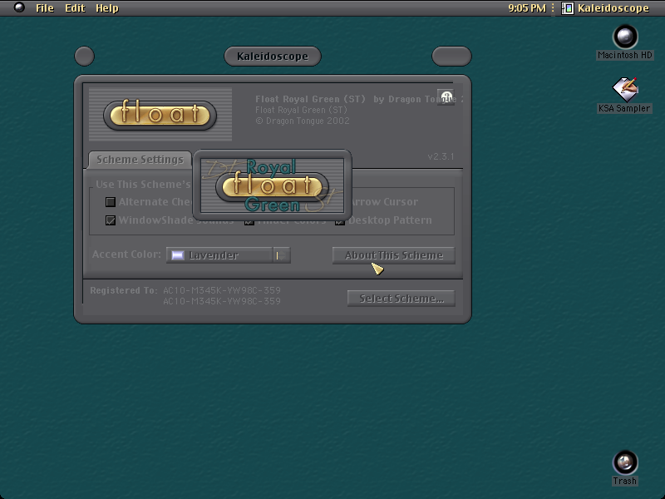
Task: Open the Apple menu
Action: click(x=19, y=7)
